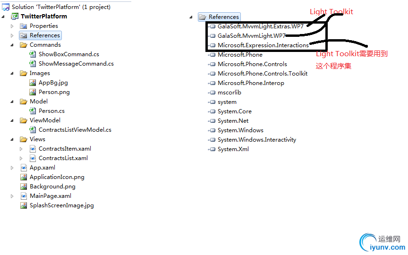408x255 pixels.
Task: Click the Solution 'TwitterPlatform' icon
Action: click(6, 7)
